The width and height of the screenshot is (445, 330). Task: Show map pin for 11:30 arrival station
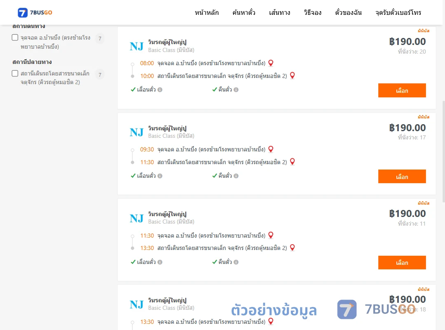point(292,162)
